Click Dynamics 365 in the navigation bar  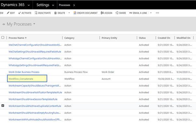(13, 5)
